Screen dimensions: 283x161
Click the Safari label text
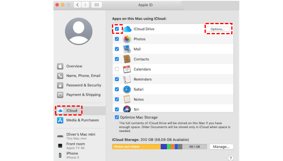[x=138, y=89]
